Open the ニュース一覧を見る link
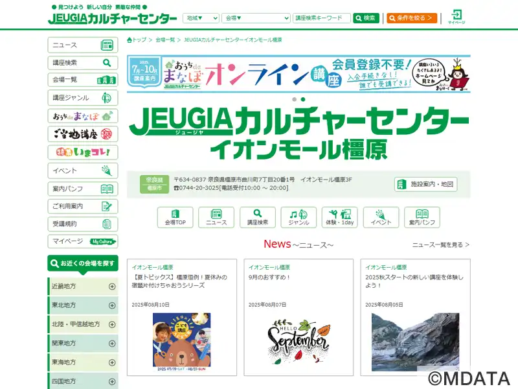 coord(441,245)
